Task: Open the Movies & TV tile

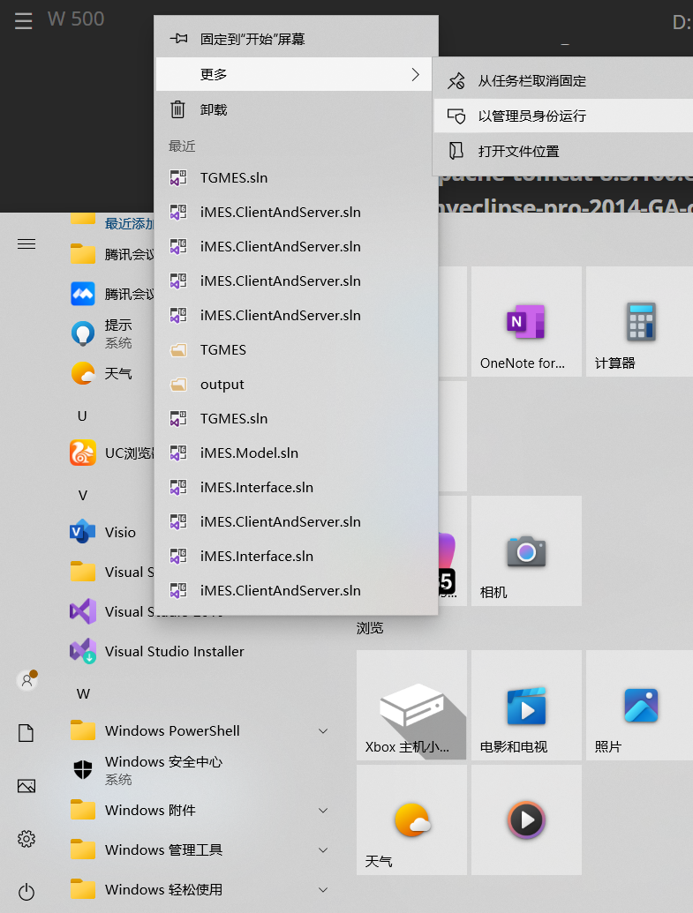Action: click(x=526, y=705)
